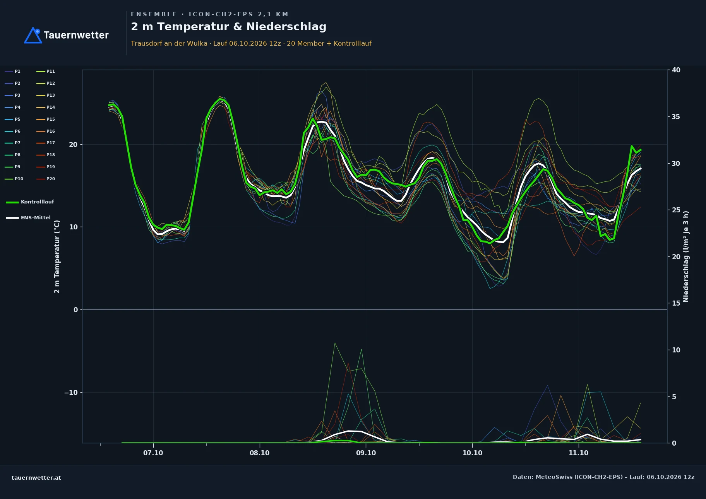Click the 10.10 date tick label
706x499 pixels.
tap(472, 453)
